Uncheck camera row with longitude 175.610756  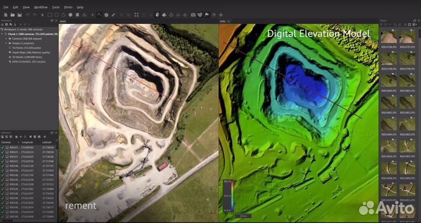pos(3,161)
